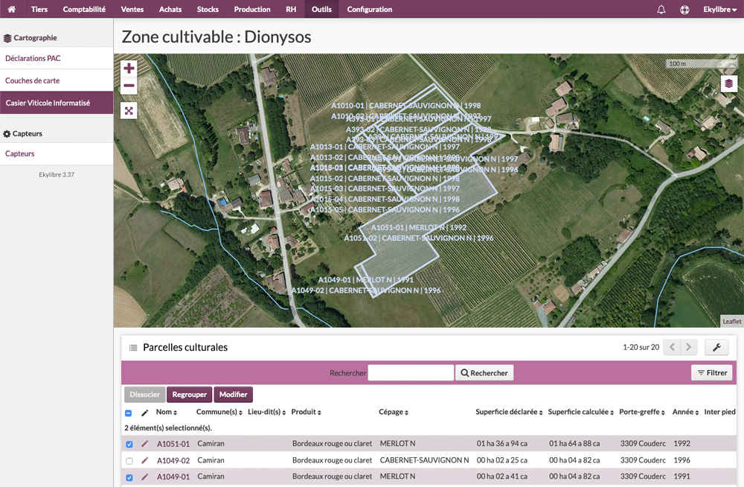Image resolution: width=744 pixels, height=487 pixels.
Task: Sort by Produit column
Action: [306, 412]
